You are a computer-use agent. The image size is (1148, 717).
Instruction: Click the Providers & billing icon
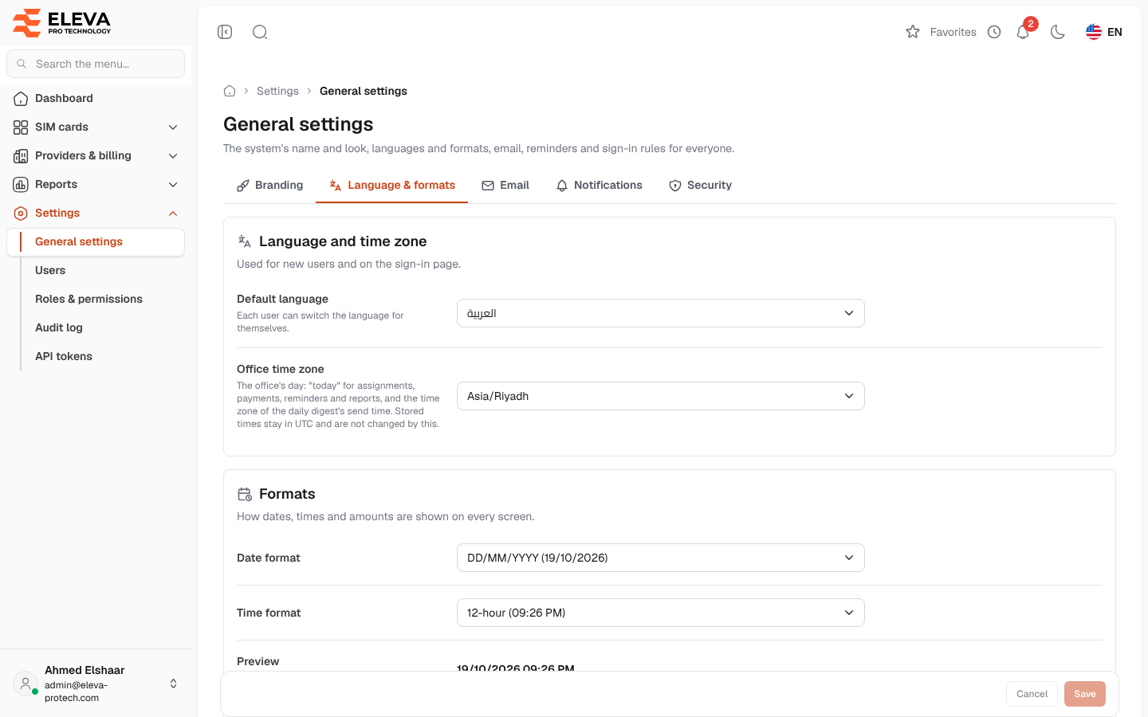pos(21,156)
